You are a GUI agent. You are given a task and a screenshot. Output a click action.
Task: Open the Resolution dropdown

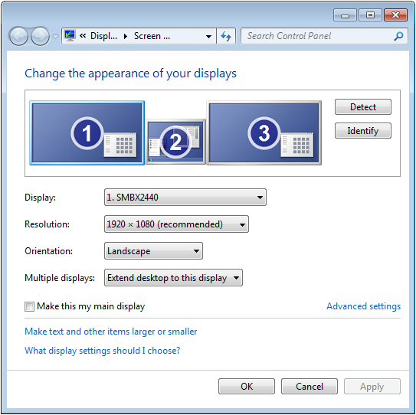tap(176, 224)
